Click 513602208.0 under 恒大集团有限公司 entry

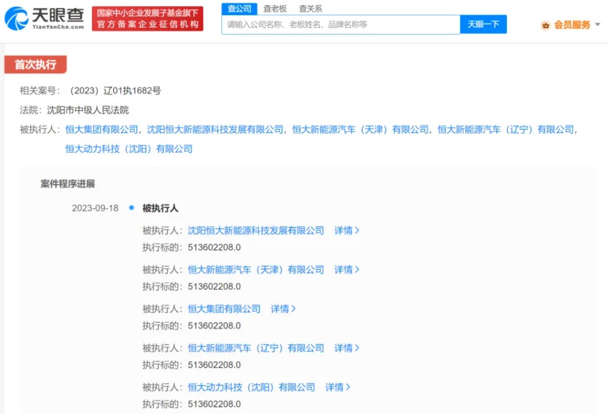coord(214,326)
